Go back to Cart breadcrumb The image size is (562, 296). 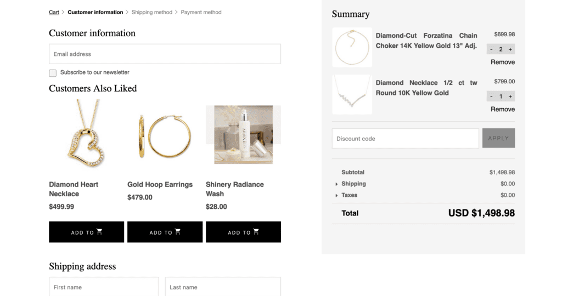pyautogui.click(x=54, y=12)
